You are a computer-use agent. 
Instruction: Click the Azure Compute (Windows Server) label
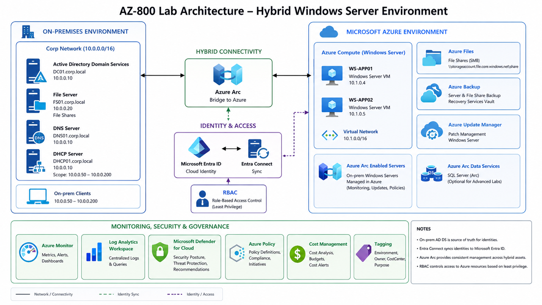363,53
